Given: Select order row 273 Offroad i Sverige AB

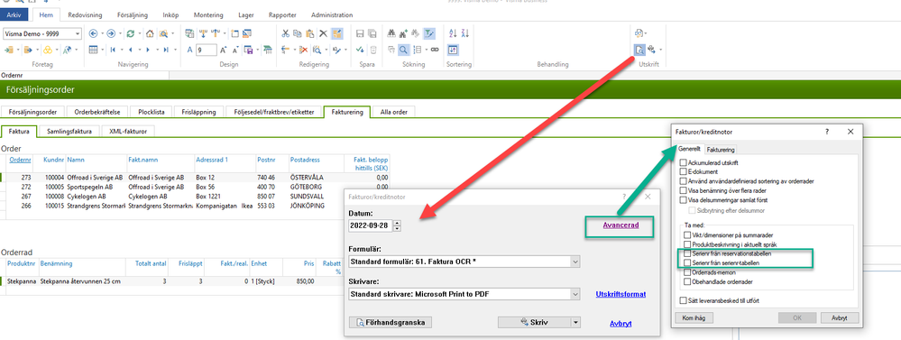Looking at the screenshot, I should pos(196,178).
